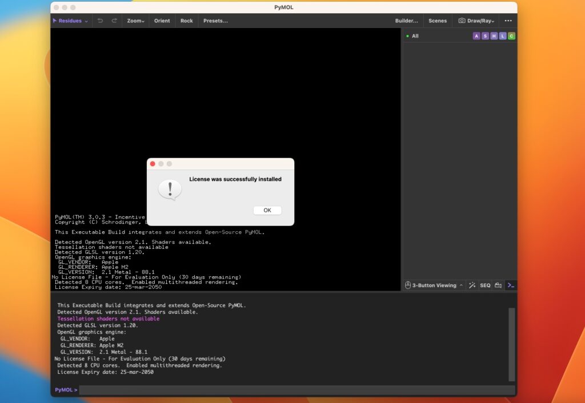Viewport: 585px width, 403px height.
Task: Open the Presets menu
Action: click(x=215, y=21)
